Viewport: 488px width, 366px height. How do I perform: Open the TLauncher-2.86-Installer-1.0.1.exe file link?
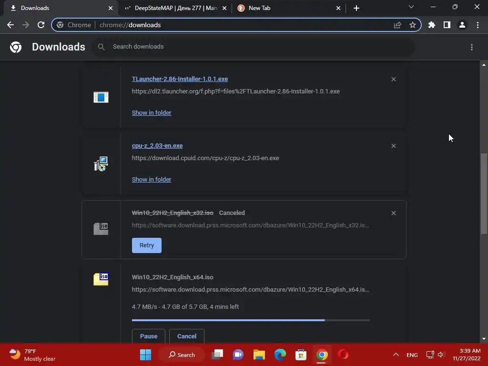(180, 79)
